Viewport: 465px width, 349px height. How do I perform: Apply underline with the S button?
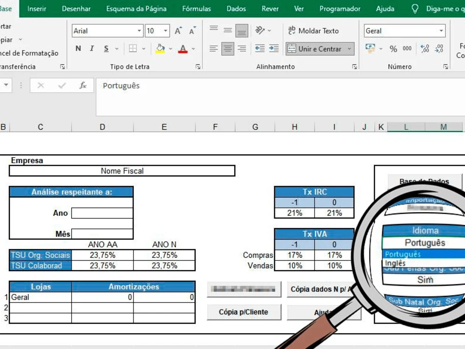(106, 48)
